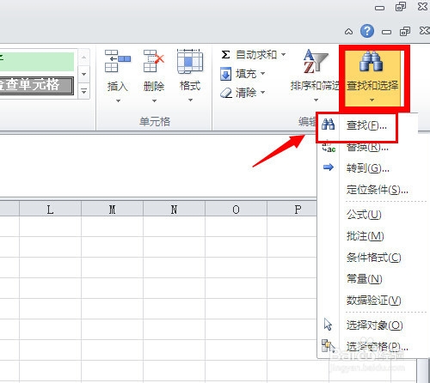Viewport: 430px width, 383px height.
Task: Open the 自动求和 dropdown arrow
Action: 283,54
